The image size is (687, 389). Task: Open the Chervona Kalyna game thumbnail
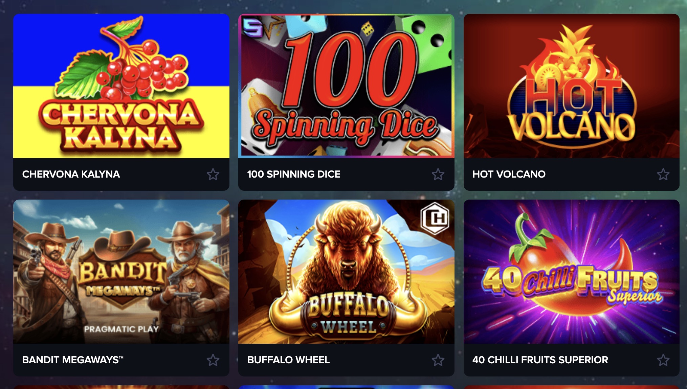coord(121,86)
